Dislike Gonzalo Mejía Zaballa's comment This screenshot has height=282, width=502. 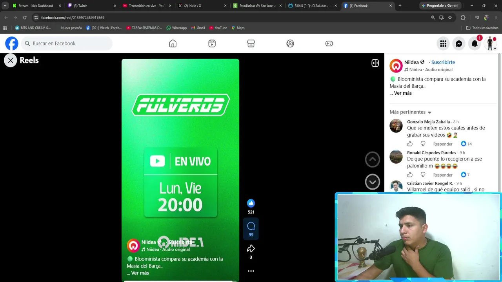pyautogui.click(x=423, y=144)
